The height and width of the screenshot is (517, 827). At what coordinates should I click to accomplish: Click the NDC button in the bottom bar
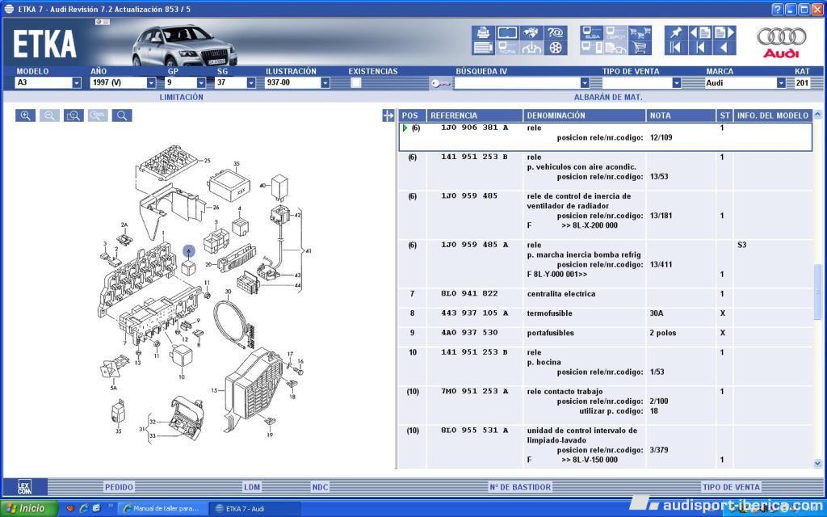coord(320,487)
